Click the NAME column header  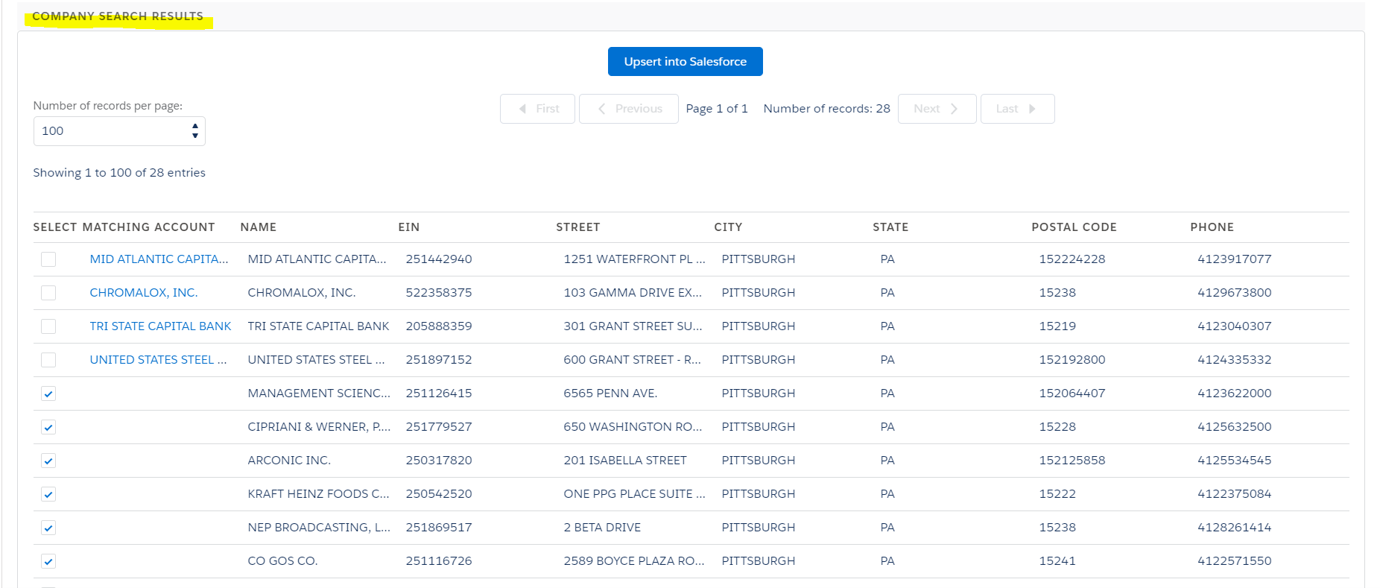259,227
